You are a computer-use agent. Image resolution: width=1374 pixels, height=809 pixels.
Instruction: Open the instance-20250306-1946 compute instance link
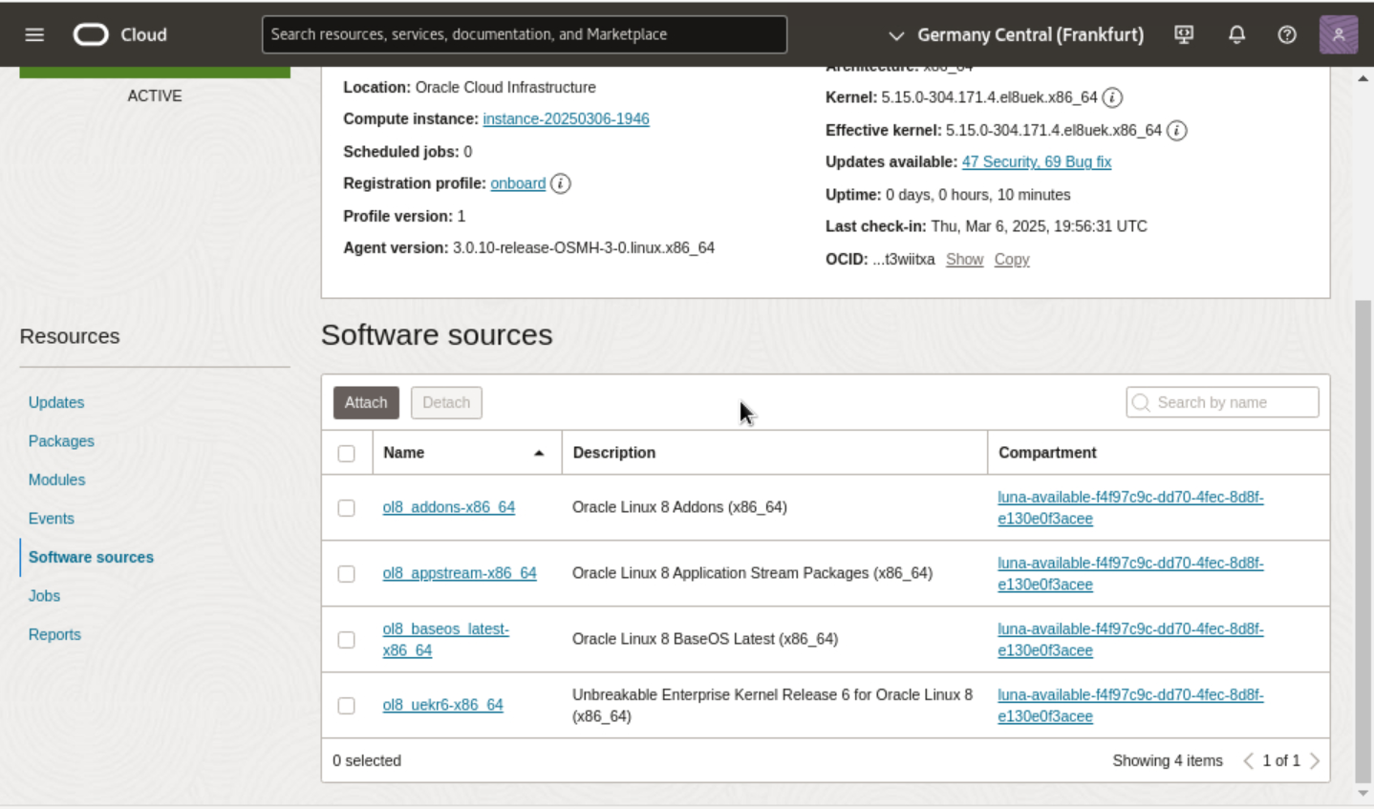click(566, 119)
